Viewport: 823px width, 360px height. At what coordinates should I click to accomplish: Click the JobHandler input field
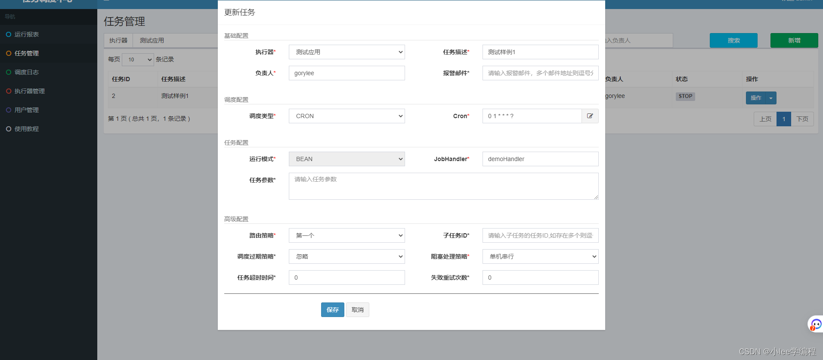click(x=541, y=159)
